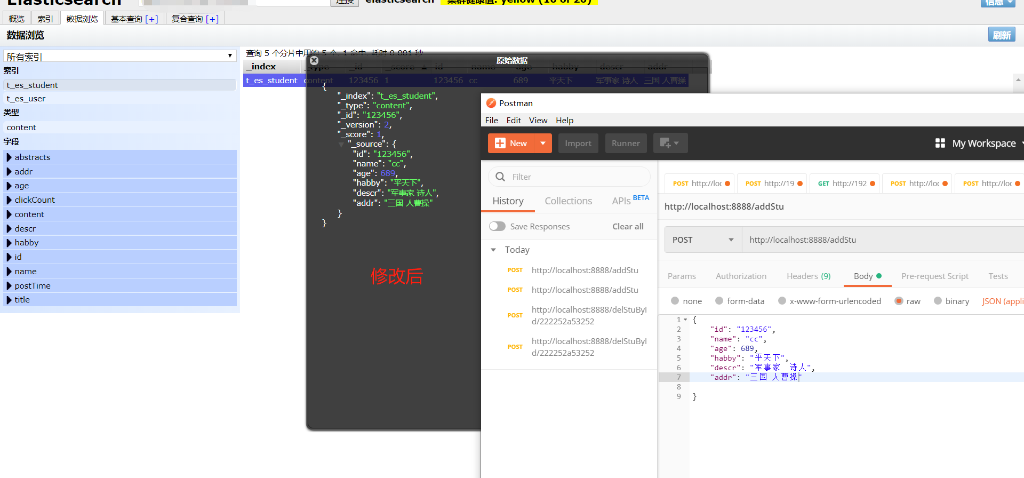Screen dimensions: 1024x478
Task: Expand the id field
Action: [9, 257]
